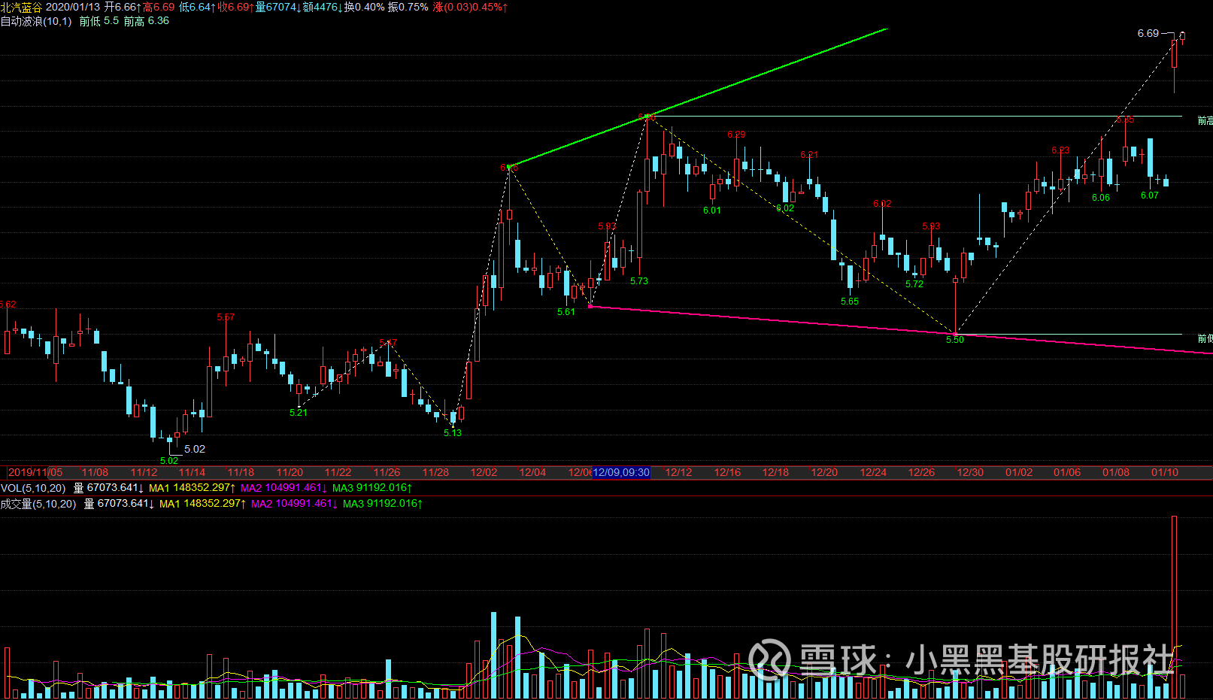Click the 12/30 date axis label
The image size is (1213, 700).
[970, 472]
